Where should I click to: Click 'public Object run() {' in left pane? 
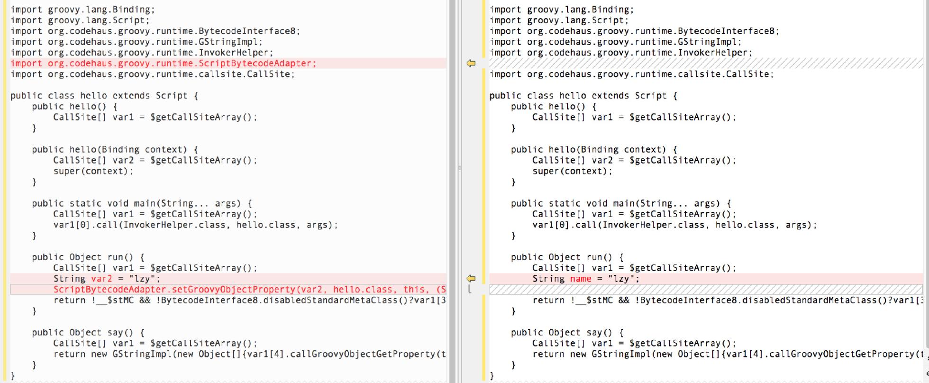click(x=88, y=257)
